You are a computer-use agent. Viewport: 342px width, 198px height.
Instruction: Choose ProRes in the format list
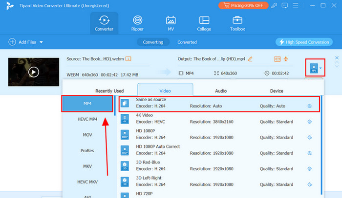[87, 150]
